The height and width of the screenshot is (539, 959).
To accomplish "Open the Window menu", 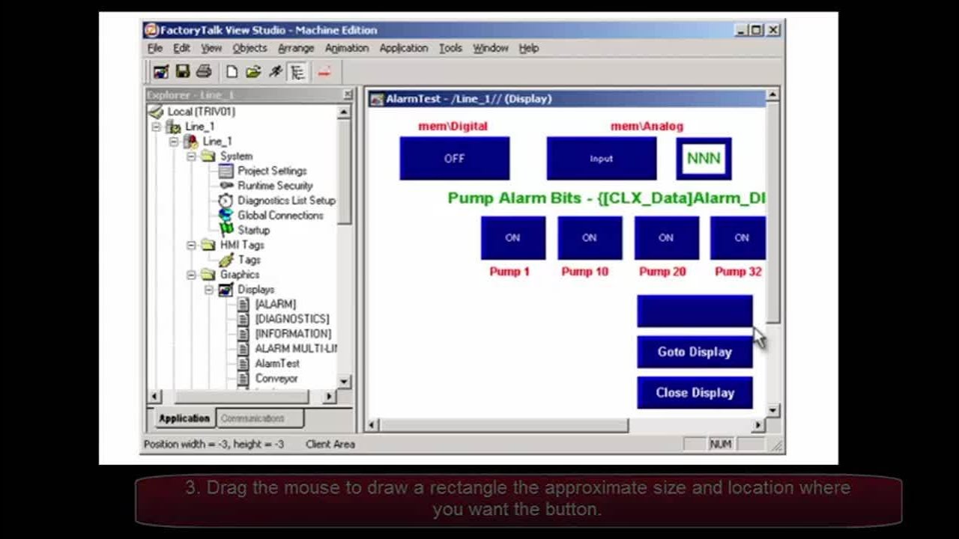I will pos(491,48).
